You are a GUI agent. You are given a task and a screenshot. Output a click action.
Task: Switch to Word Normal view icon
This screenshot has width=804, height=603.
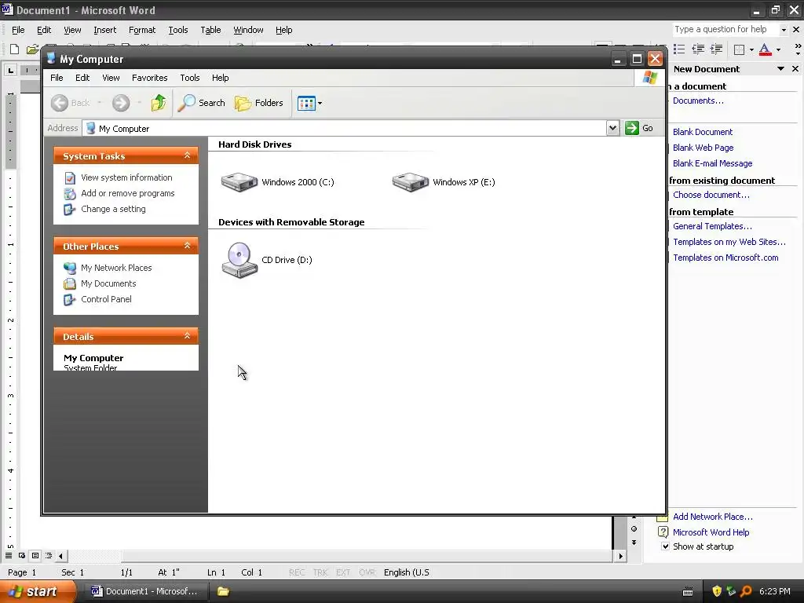click(x=9, y=556)
